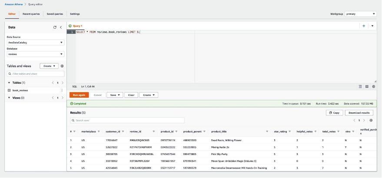Sort by row number column

coord(74,132)
